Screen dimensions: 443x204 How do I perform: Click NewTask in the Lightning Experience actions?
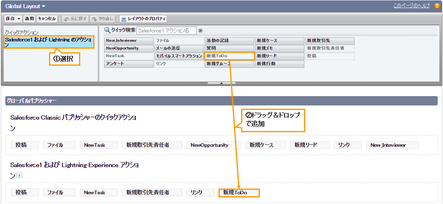point(98,192)
